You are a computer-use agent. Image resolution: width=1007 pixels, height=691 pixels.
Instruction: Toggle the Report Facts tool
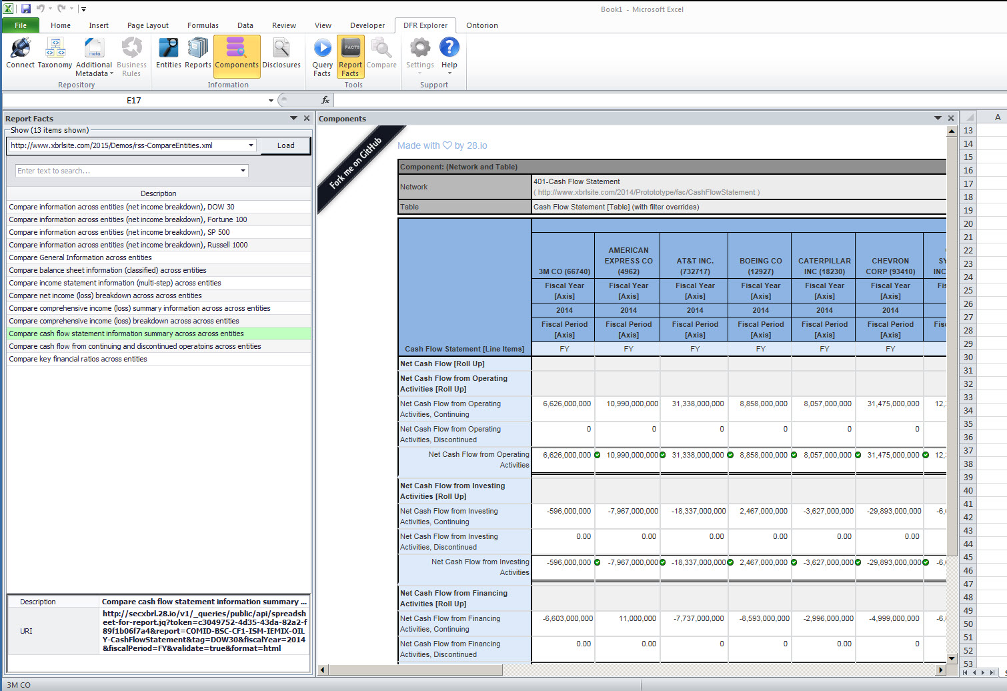(x=350, y=57)
